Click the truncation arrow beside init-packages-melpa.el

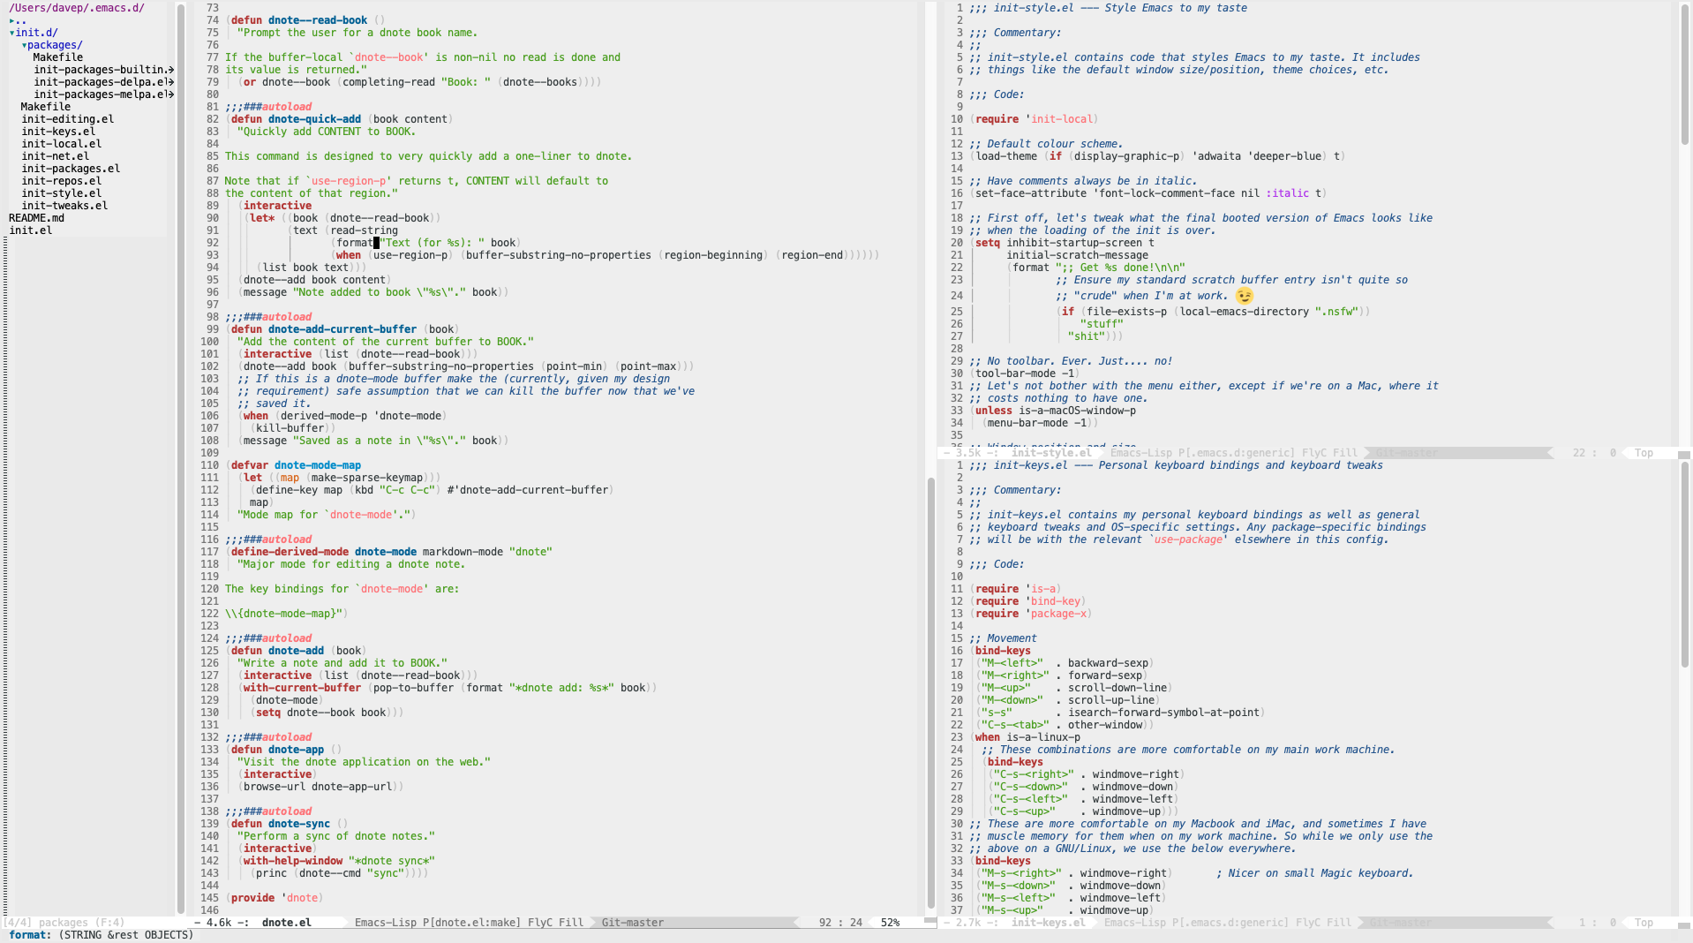tap(171, 94)
